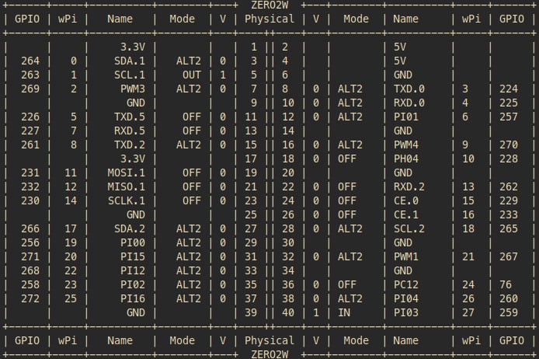The width and height of the screenshot is (539, 359).
Task: Click GPIO number 233
Action: click(x=509, y=214)
